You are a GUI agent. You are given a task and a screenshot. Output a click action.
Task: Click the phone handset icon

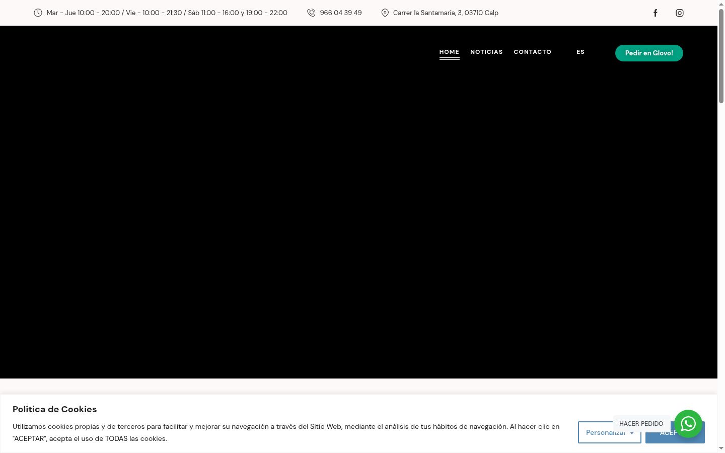[311, 13]
